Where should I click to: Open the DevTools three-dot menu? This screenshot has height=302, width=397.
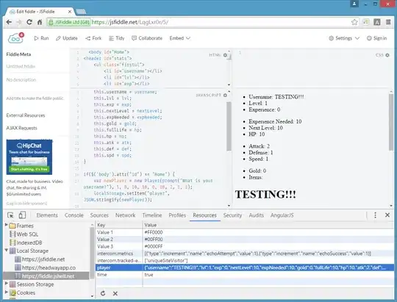point(375,215)
